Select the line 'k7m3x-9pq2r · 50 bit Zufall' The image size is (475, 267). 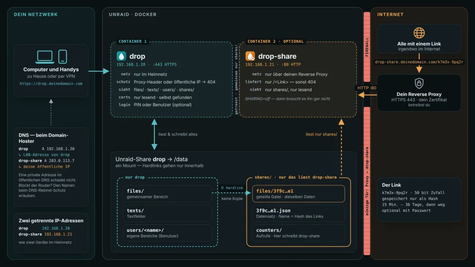pos(413,193)
